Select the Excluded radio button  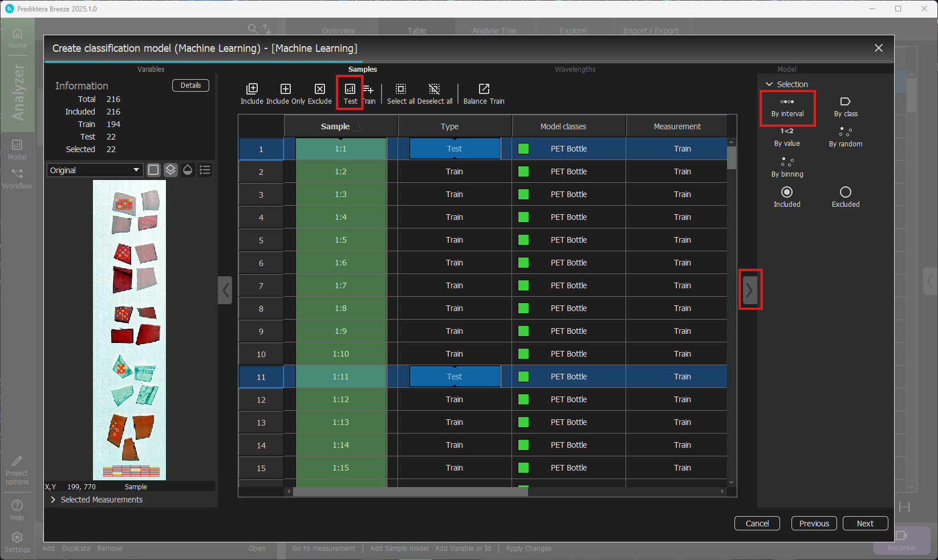pos(845,192)
